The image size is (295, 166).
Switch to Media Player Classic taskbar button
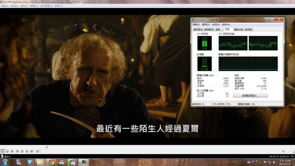[x=72, y=162]
